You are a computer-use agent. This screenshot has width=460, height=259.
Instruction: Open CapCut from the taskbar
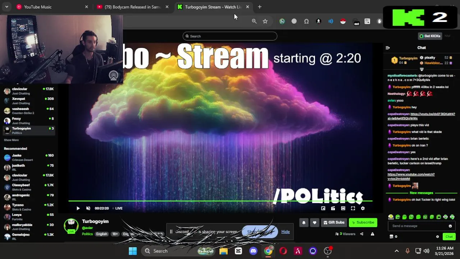(x=238, y=251)
